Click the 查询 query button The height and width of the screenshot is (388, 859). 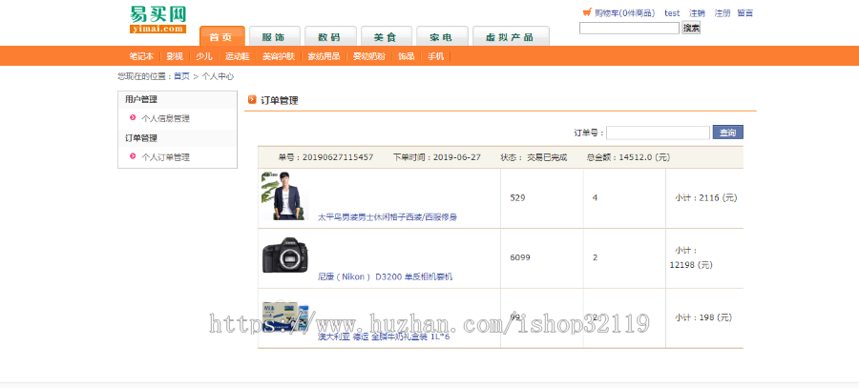[x=727, y=133]
